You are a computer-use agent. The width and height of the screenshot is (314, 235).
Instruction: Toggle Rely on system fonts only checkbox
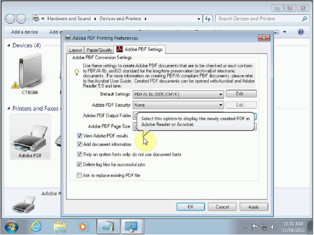click(x=79, y=154)
